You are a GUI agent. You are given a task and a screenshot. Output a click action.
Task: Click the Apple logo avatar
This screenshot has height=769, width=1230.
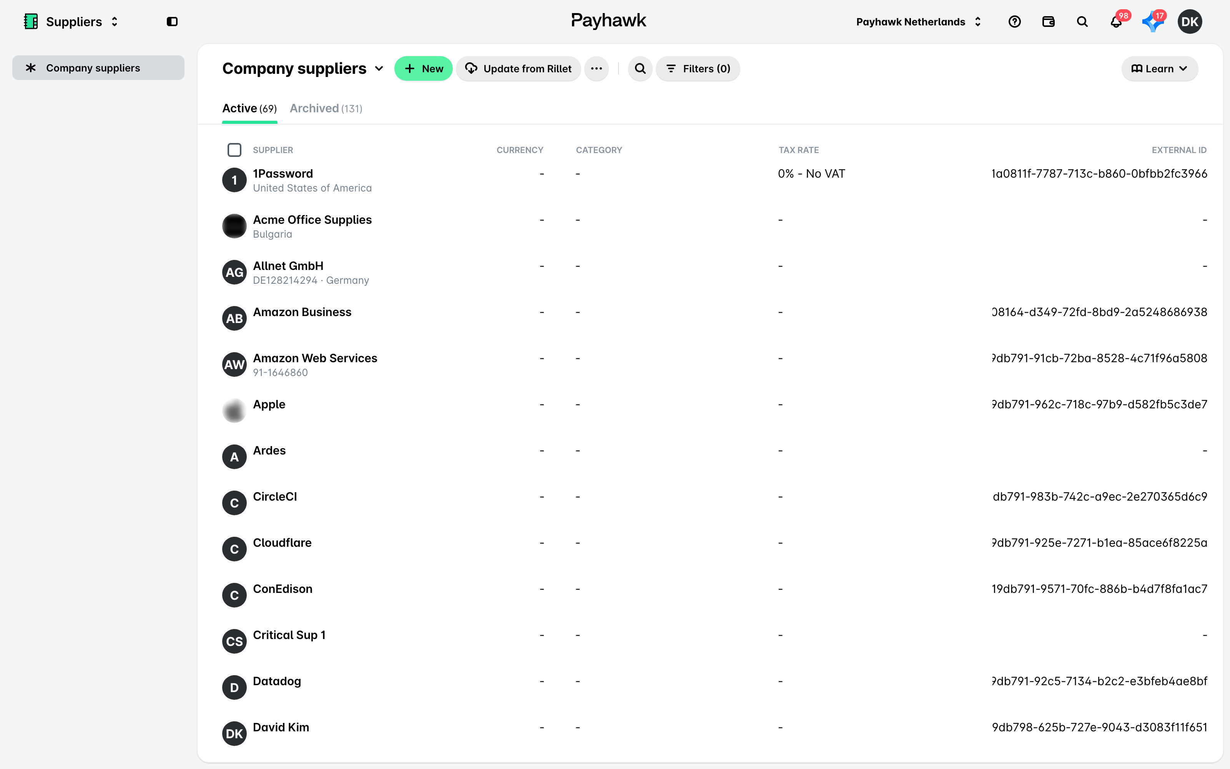234,411
